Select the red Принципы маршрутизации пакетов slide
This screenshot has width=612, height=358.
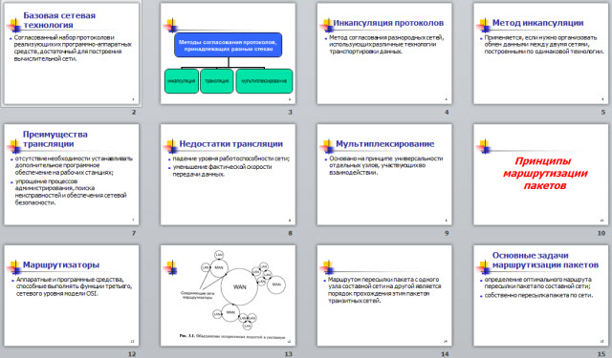pyautogui.click(x=541, y=175)
